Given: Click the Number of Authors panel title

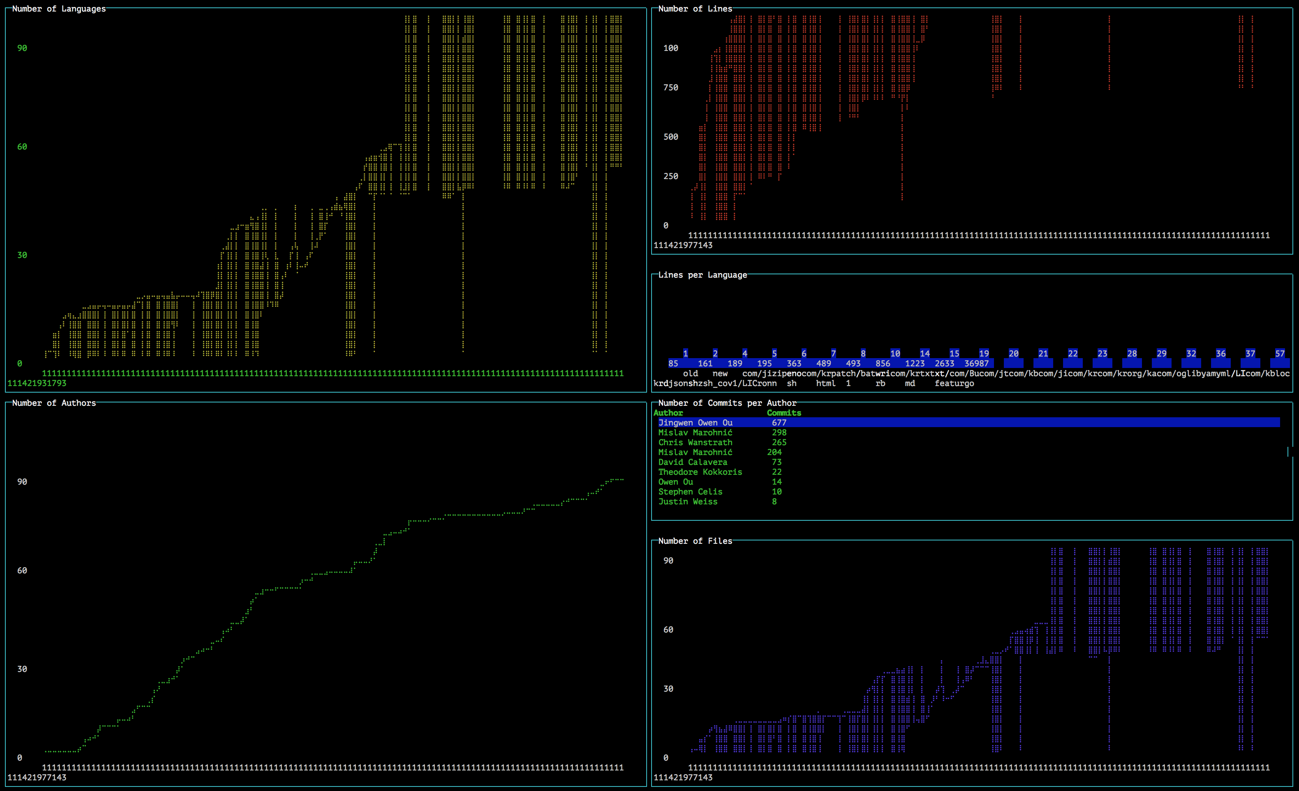Looking at the screenshot, I should click(x=54, y=403).
